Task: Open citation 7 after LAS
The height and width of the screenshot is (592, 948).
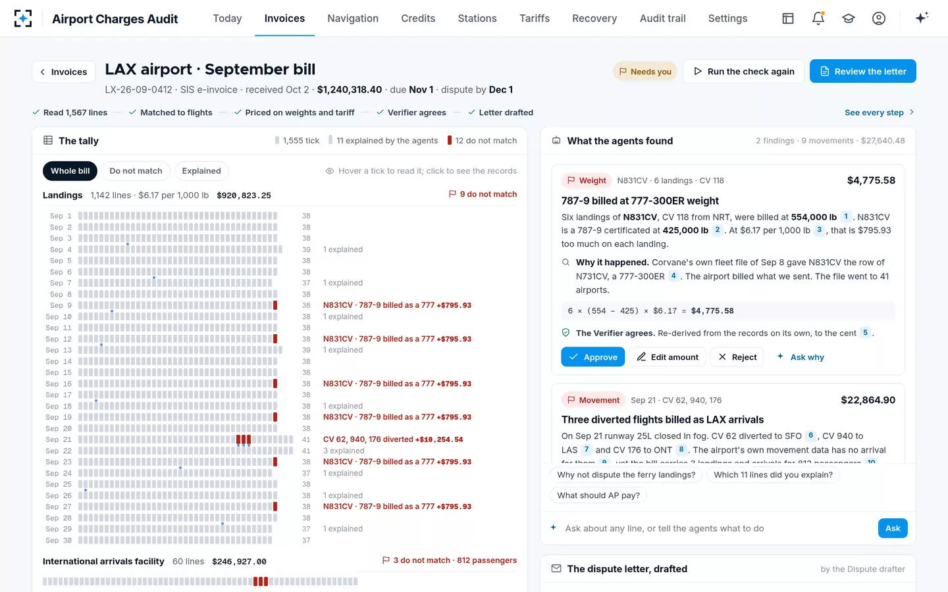Action: [586, 450]
